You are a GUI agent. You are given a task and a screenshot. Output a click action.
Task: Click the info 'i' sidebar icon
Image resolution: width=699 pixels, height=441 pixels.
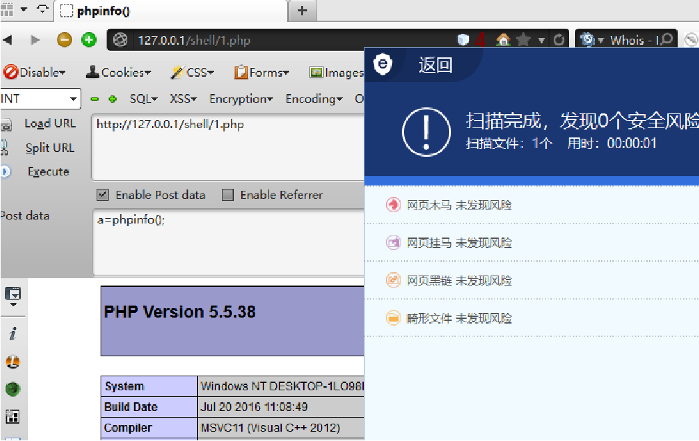[x=13, y=334]
